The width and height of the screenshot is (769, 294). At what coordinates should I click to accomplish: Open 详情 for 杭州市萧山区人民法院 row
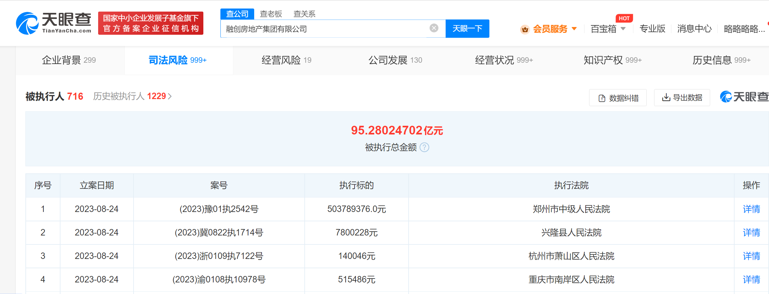[x=751, y=256]
